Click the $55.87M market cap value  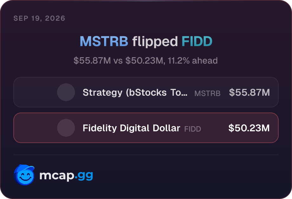[249, 92]
